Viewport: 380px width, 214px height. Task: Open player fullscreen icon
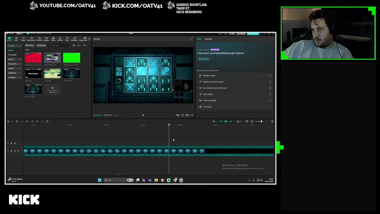tap(192, 115)
